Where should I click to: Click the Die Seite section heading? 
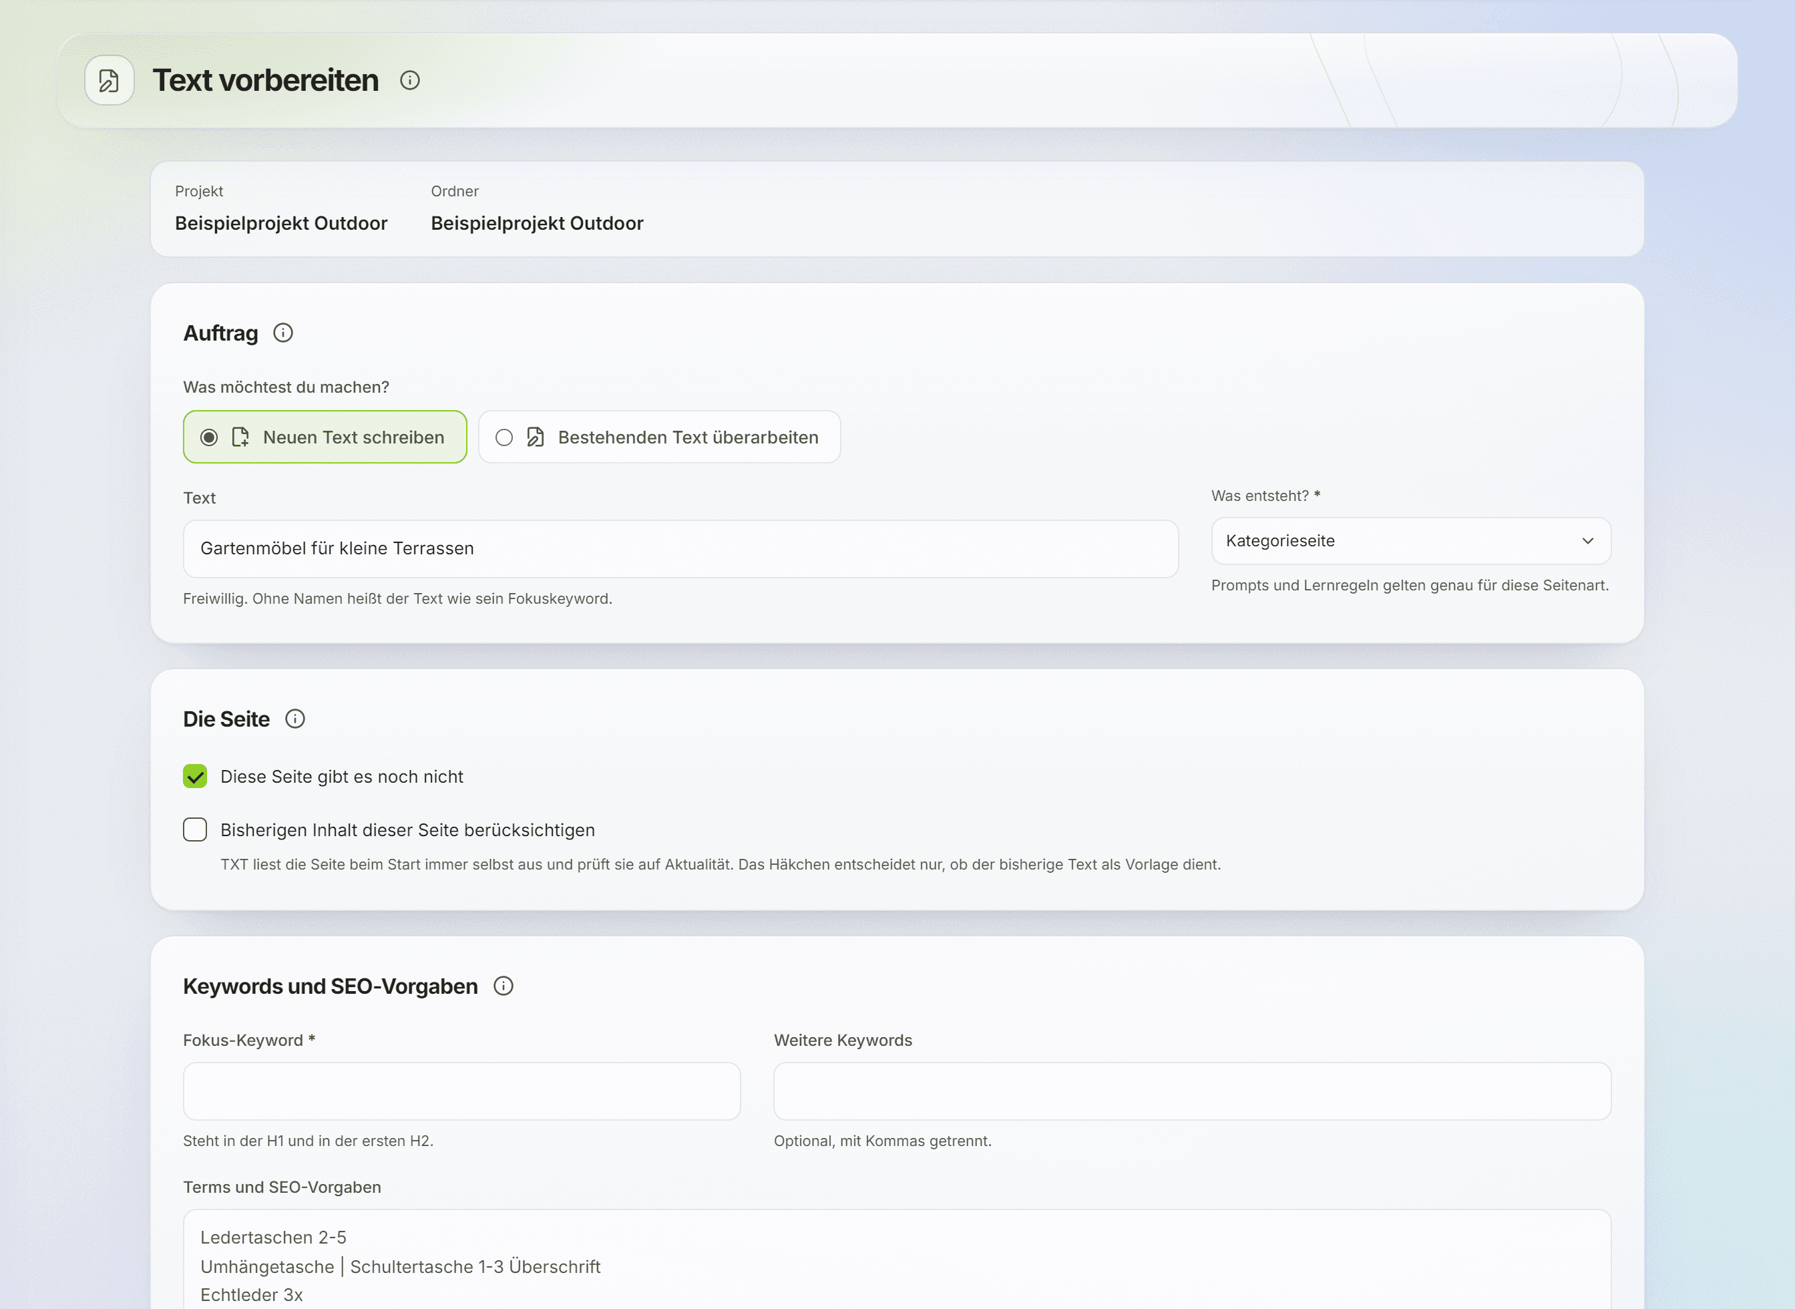tap(226, 719)
